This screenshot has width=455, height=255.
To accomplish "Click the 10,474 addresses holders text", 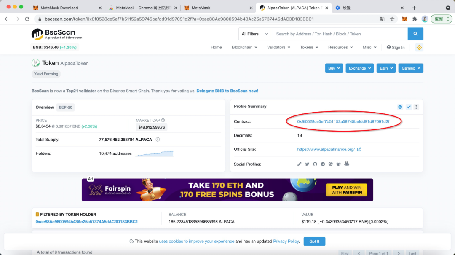I will point(115,153).
